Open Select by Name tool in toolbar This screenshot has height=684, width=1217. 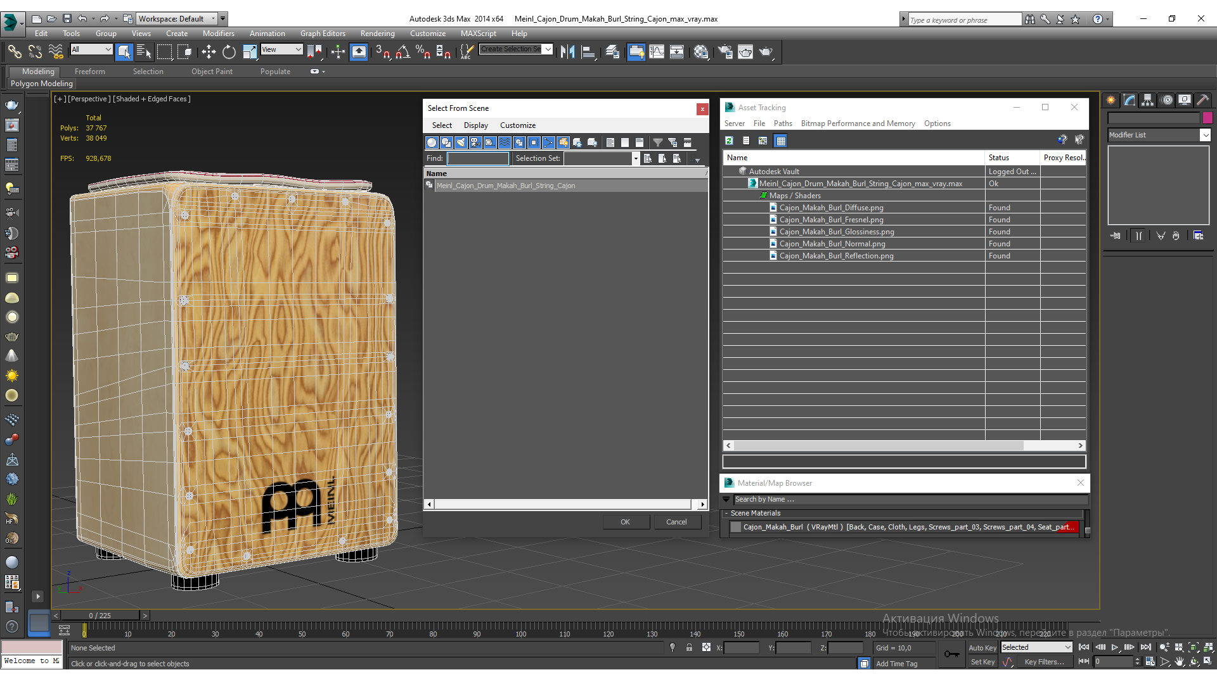pyautogui.click(x=145, y=52)
